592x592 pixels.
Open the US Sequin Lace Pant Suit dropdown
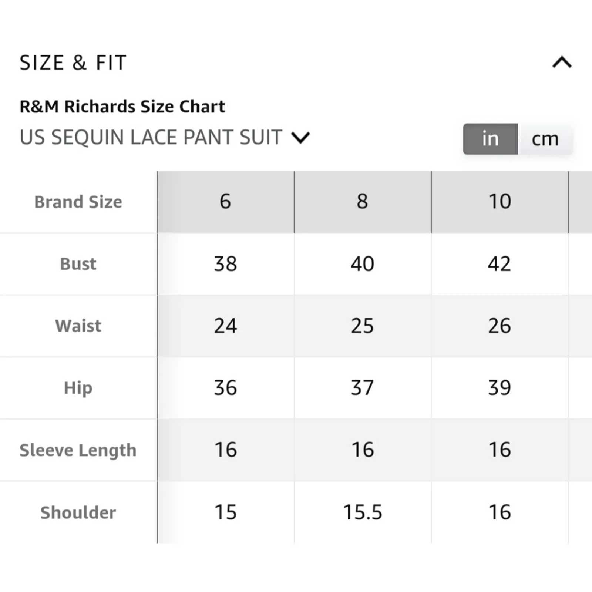point(165,138)
